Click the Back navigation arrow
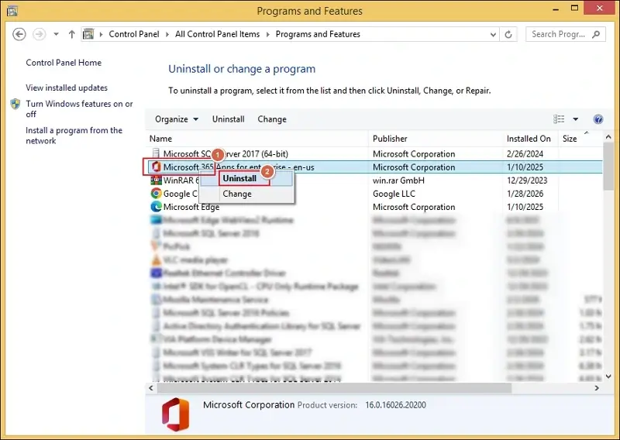620x440 pixels. [19, 35]
